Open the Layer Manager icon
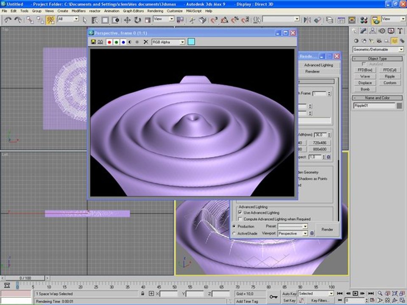The height and width of the screenshot is (305, 407). pos(329,20)
